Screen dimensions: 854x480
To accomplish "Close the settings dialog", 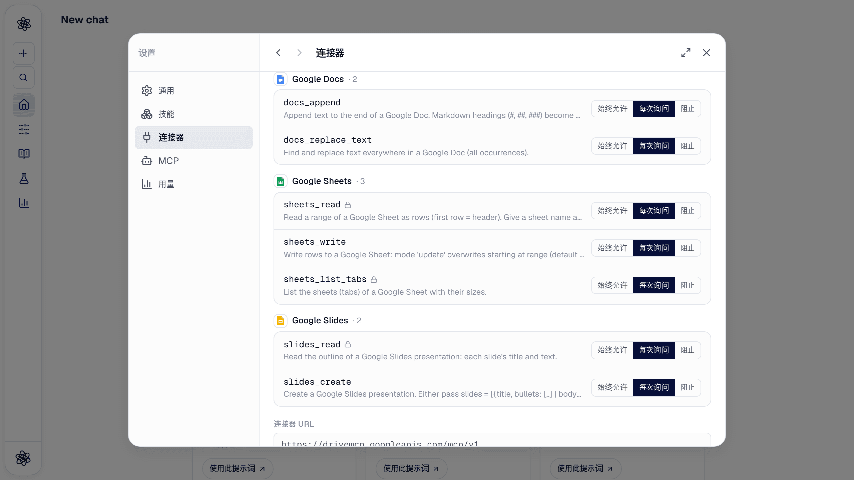I will [707, 53].
